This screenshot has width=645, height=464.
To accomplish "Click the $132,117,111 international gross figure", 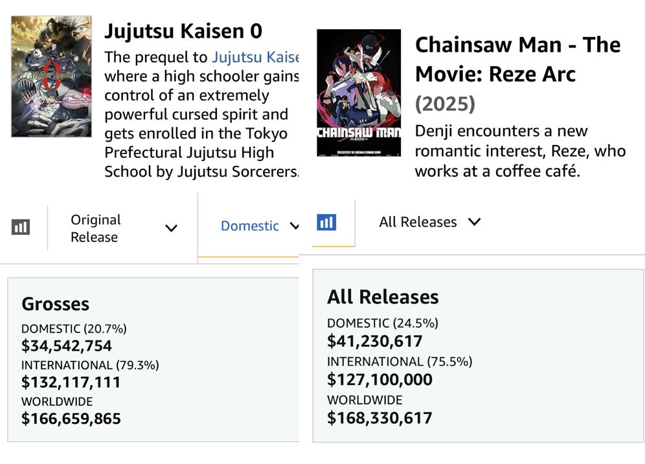I will [71, 382].
